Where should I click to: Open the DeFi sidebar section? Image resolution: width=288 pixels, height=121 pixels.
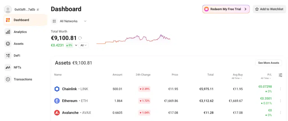pos(17,56)
